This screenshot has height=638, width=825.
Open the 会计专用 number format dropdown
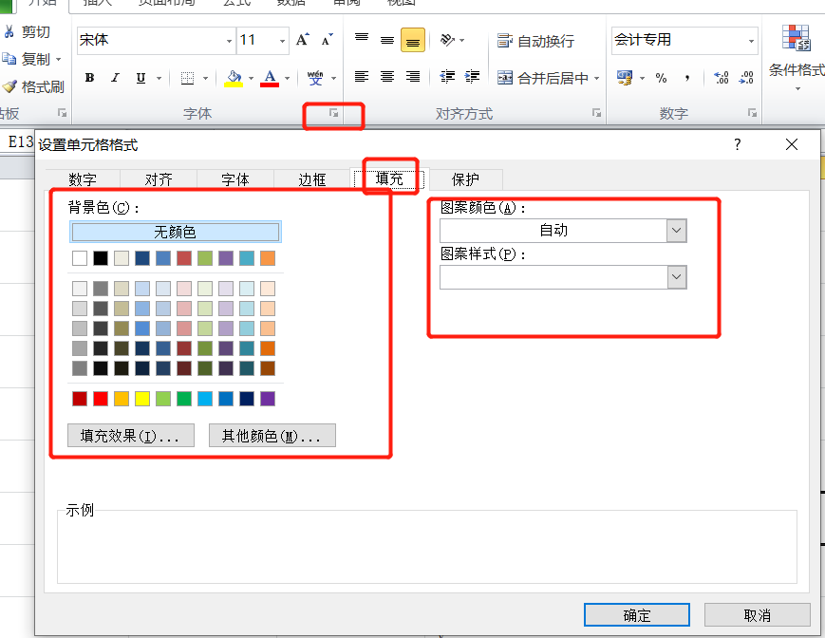click(752, 41)
